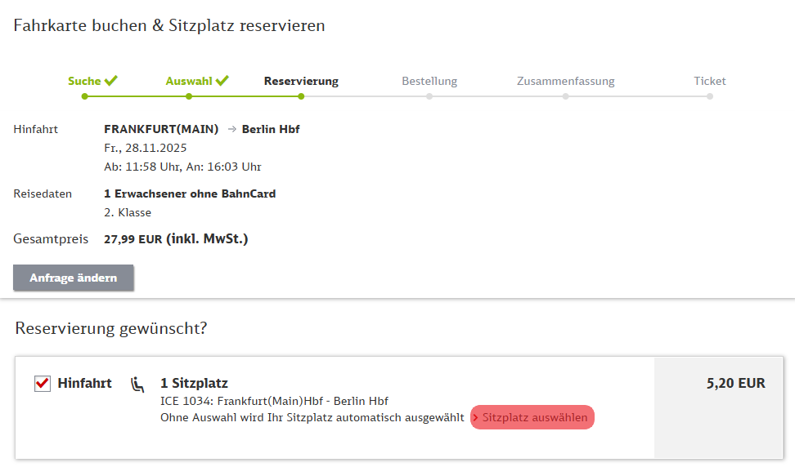Image resolution: width=795 pixels, height=467 pixels.
Task: Select the Reservierung step label
Action: tap(301, 81)
